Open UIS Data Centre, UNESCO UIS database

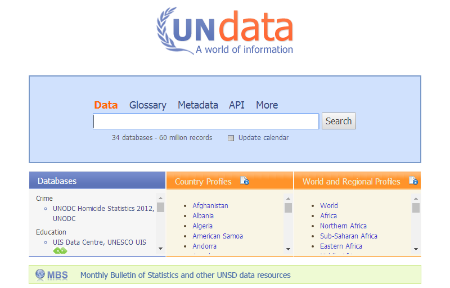(100, 242)
